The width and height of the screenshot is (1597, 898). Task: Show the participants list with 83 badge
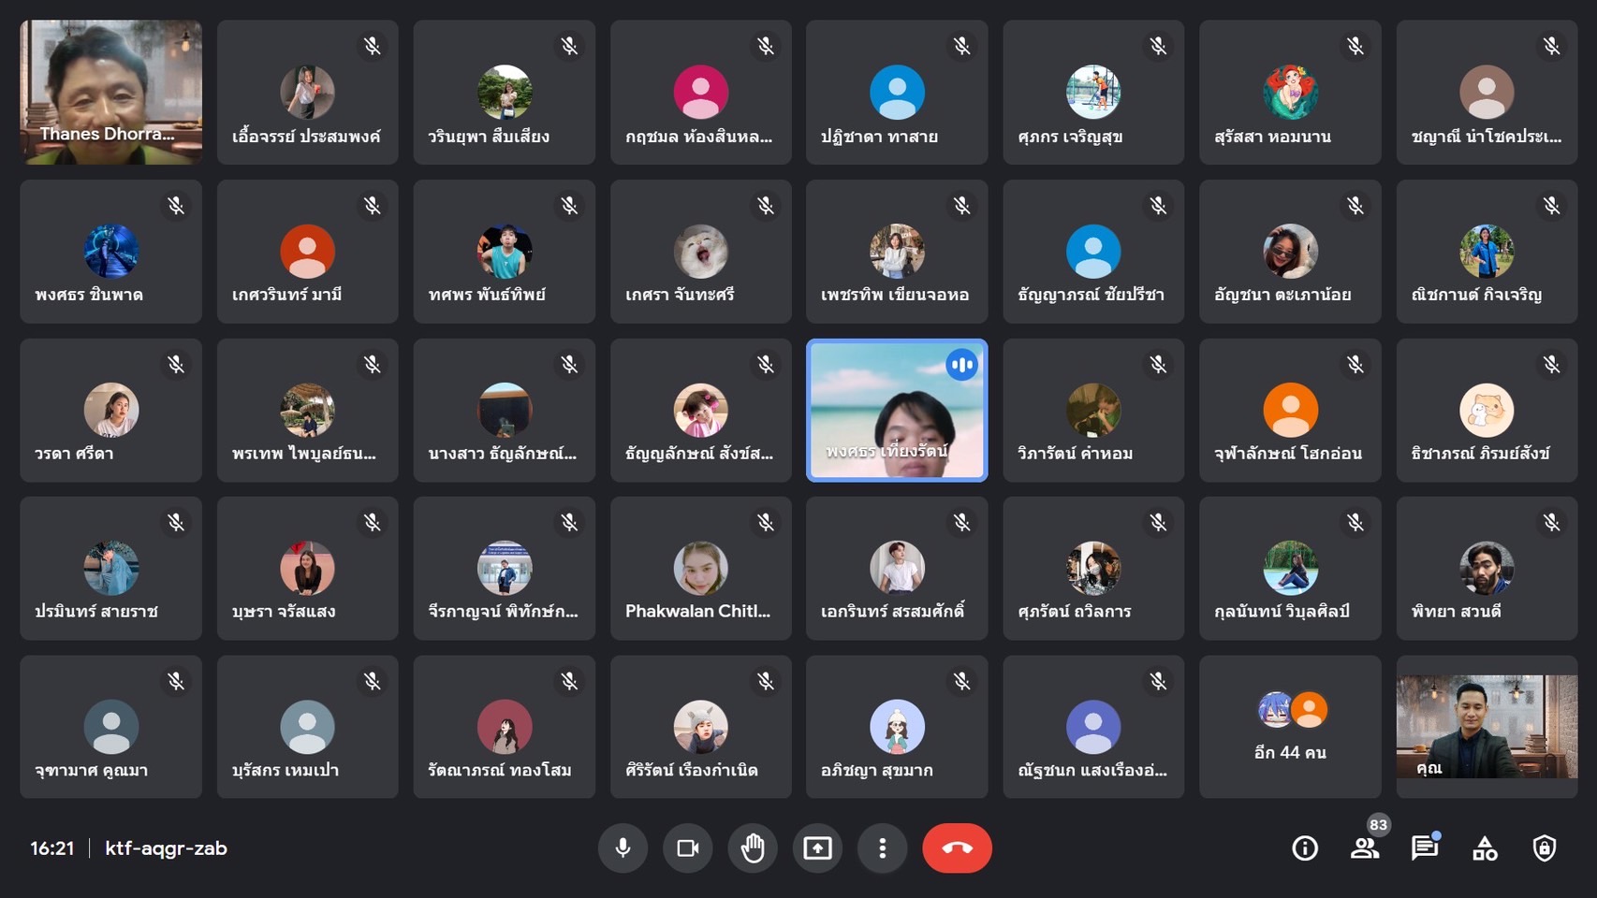1365,848
